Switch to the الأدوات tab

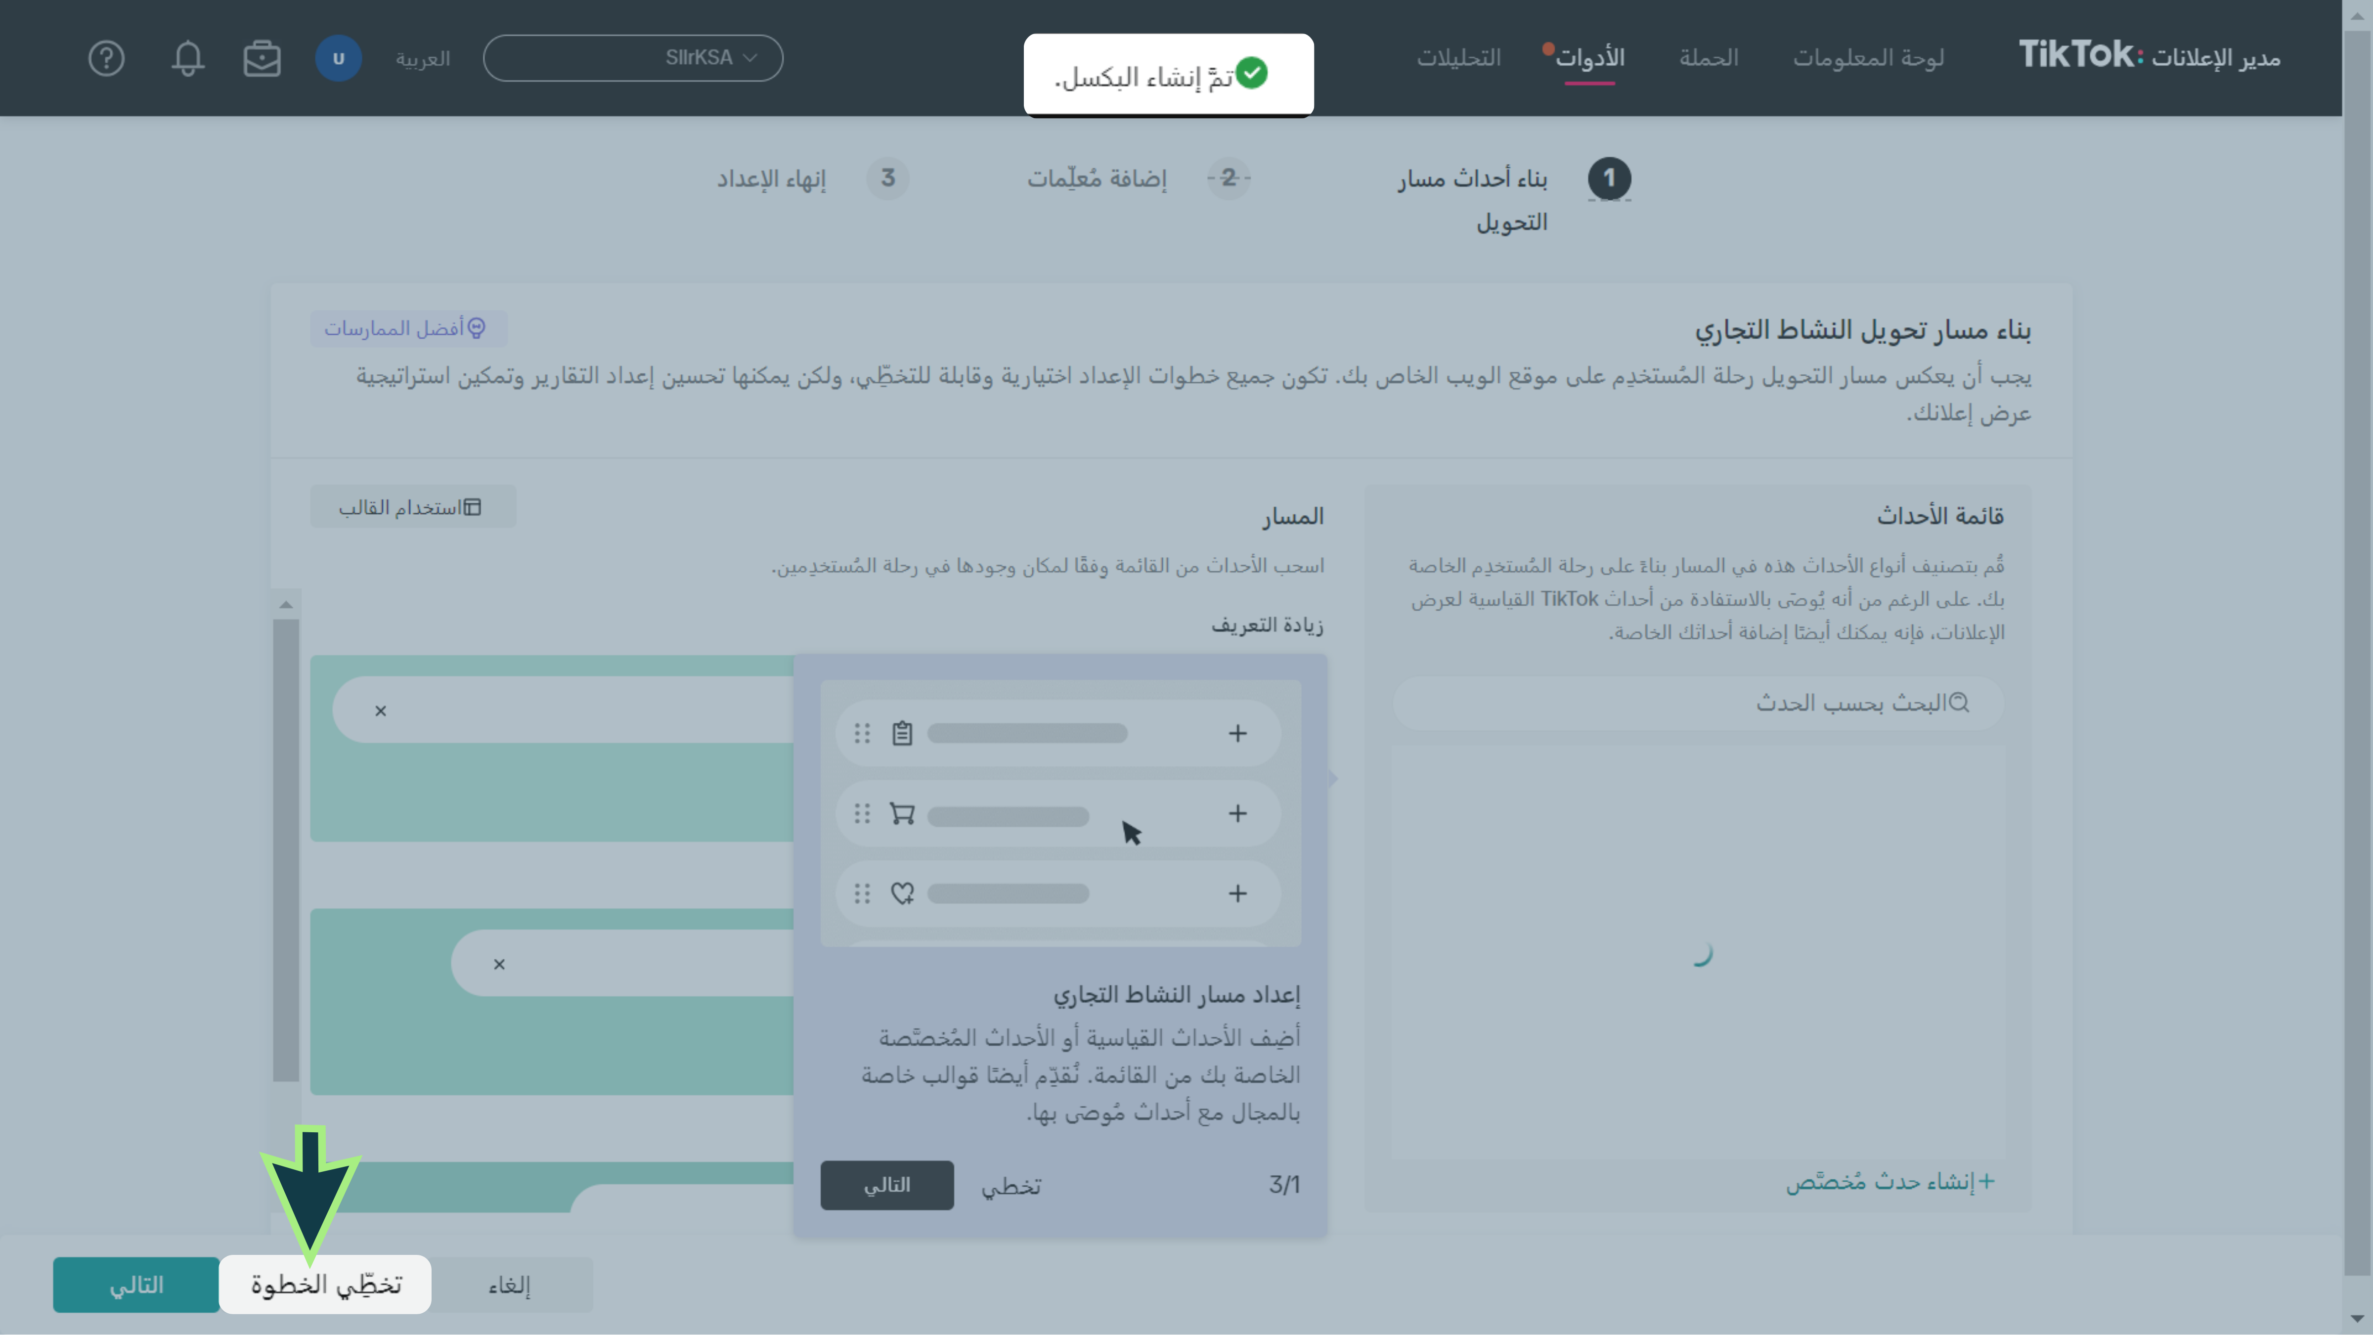pos(1589,58)
